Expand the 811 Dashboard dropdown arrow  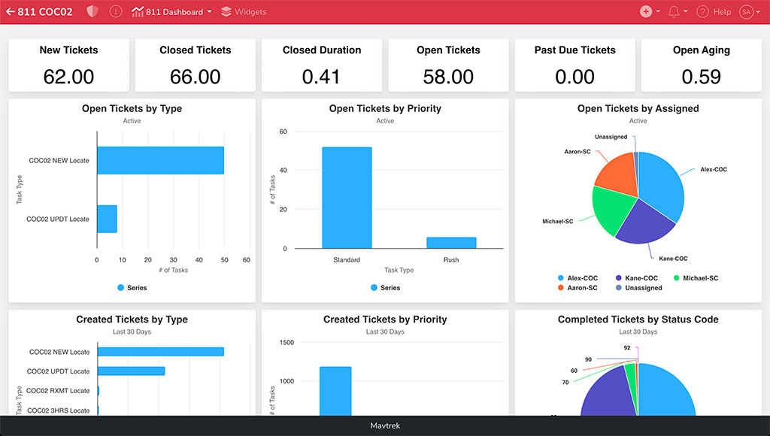(x=209, y=12)
